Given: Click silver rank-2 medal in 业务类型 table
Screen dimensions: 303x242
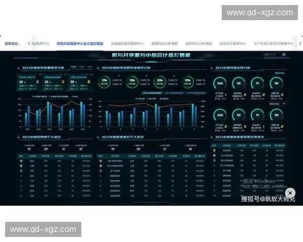Looking at the screenshot, I should click(x=214, y=156).
